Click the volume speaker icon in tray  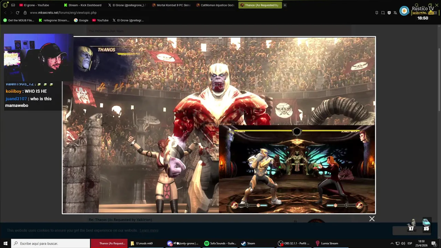[x=403, y=244]
